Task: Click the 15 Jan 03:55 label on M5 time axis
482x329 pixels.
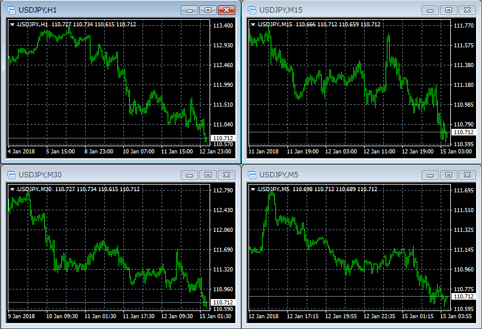Action: (456, 316)
